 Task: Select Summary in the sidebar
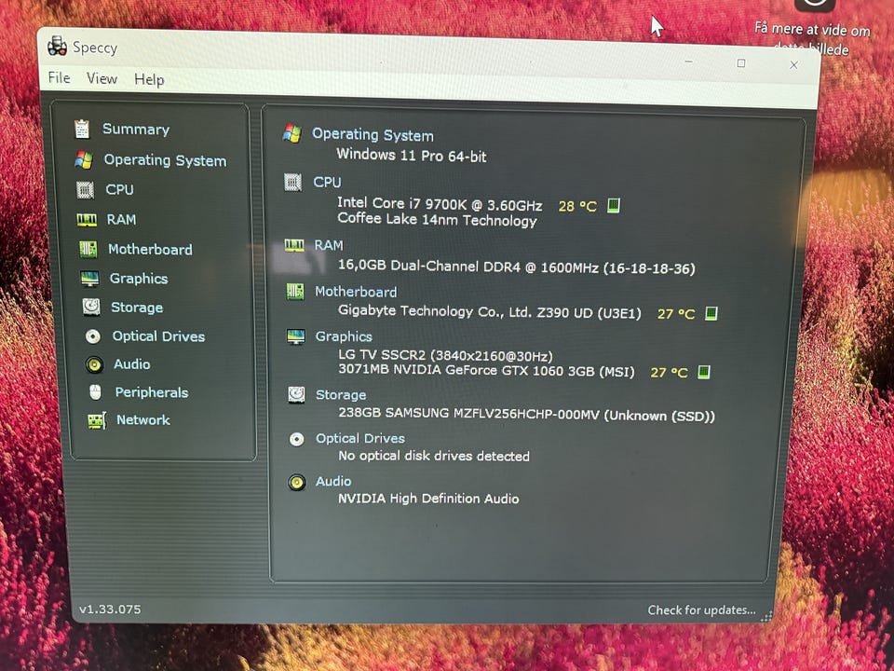136,129
